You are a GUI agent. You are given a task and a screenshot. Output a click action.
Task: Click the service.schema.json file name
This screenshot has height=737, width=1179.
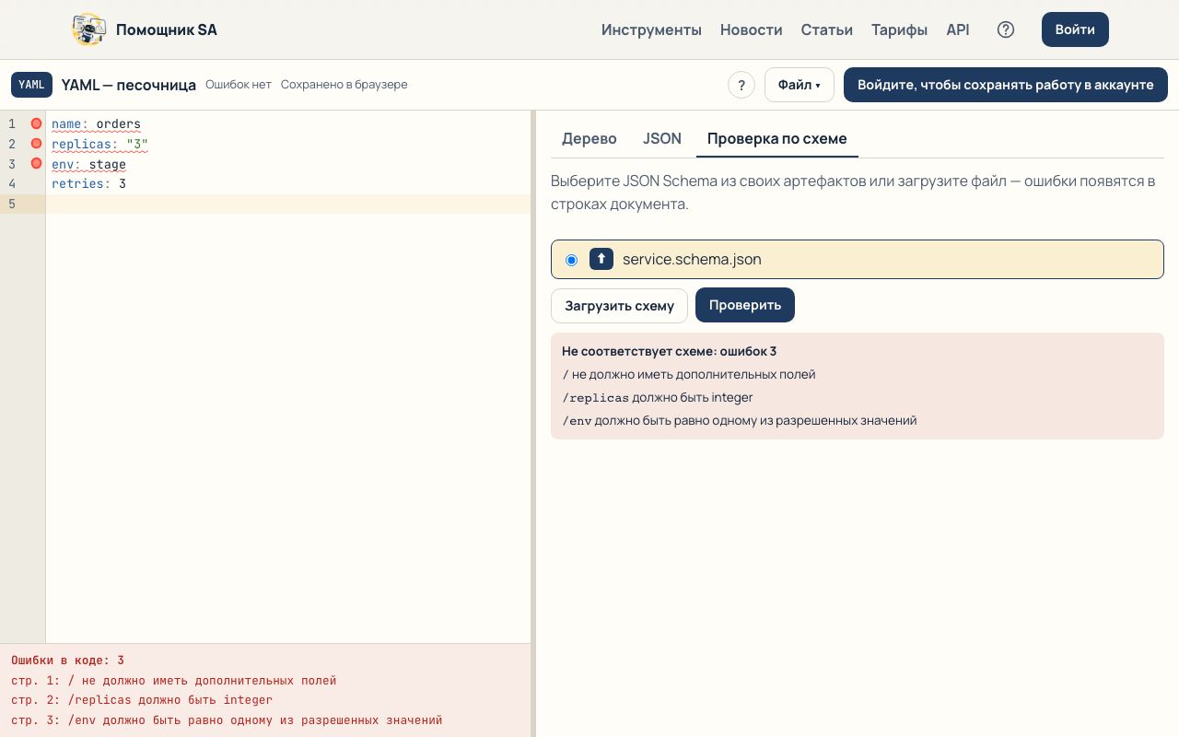tap(692, 259)
